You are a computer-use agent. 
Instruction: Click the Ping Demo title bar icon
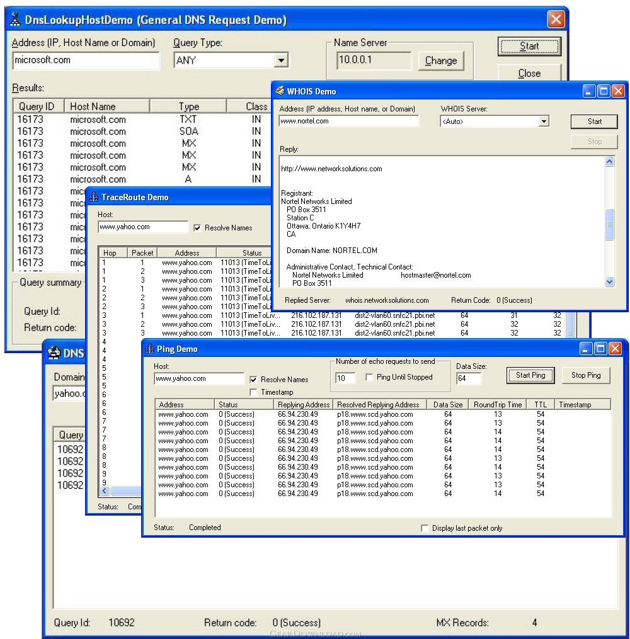[150, 349]
